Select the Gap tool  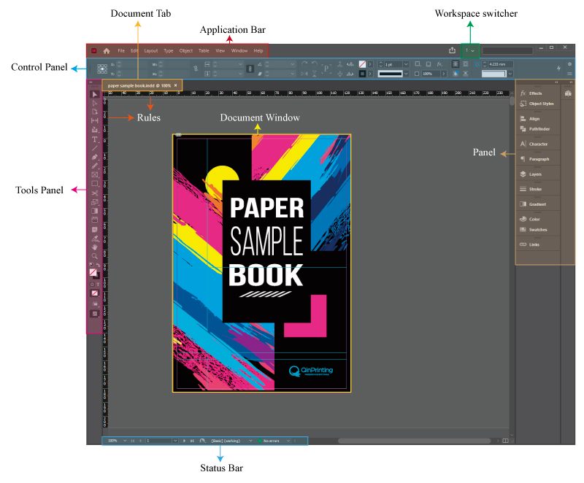(x=95, y=120)
